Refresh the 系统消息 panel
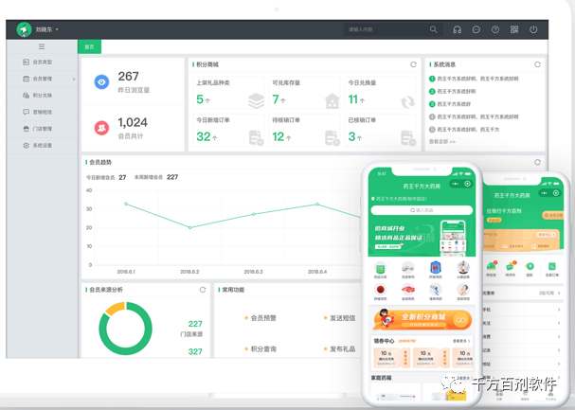The height and width of the screenshot is (410, 575). [x=537, y=64]
